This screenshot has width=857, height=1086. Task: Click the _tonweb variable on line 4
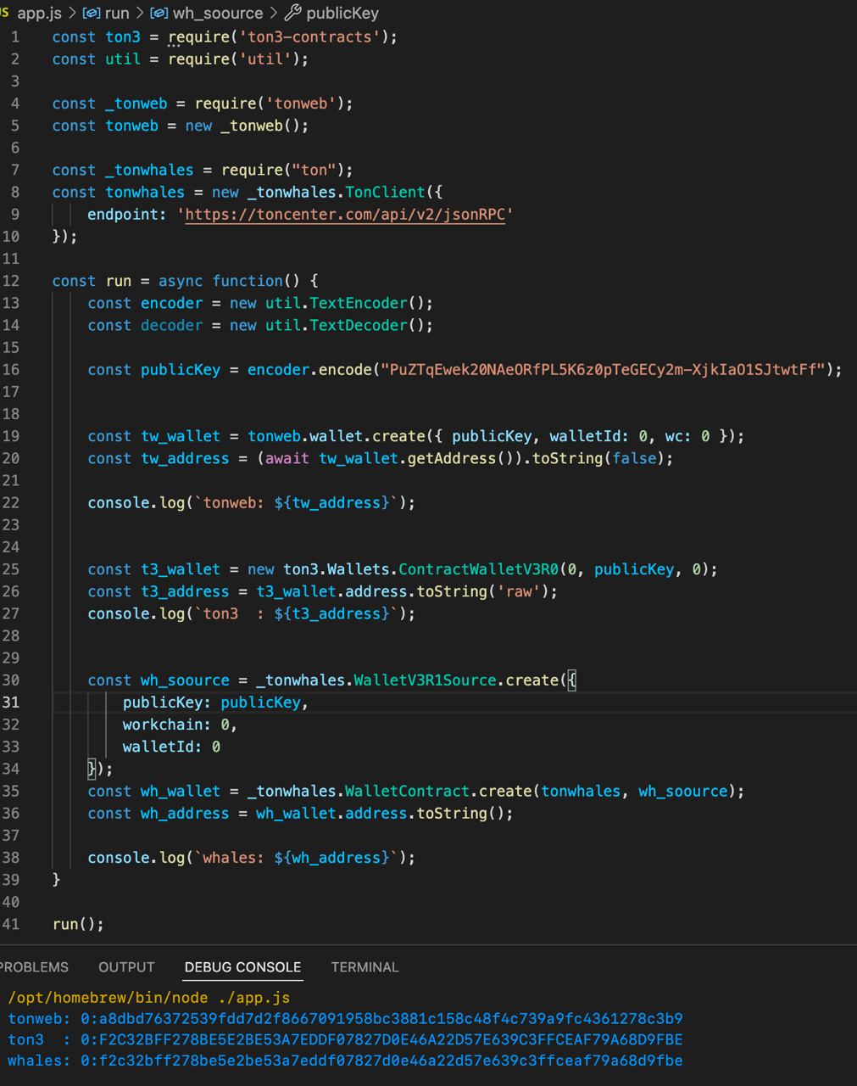136,104
